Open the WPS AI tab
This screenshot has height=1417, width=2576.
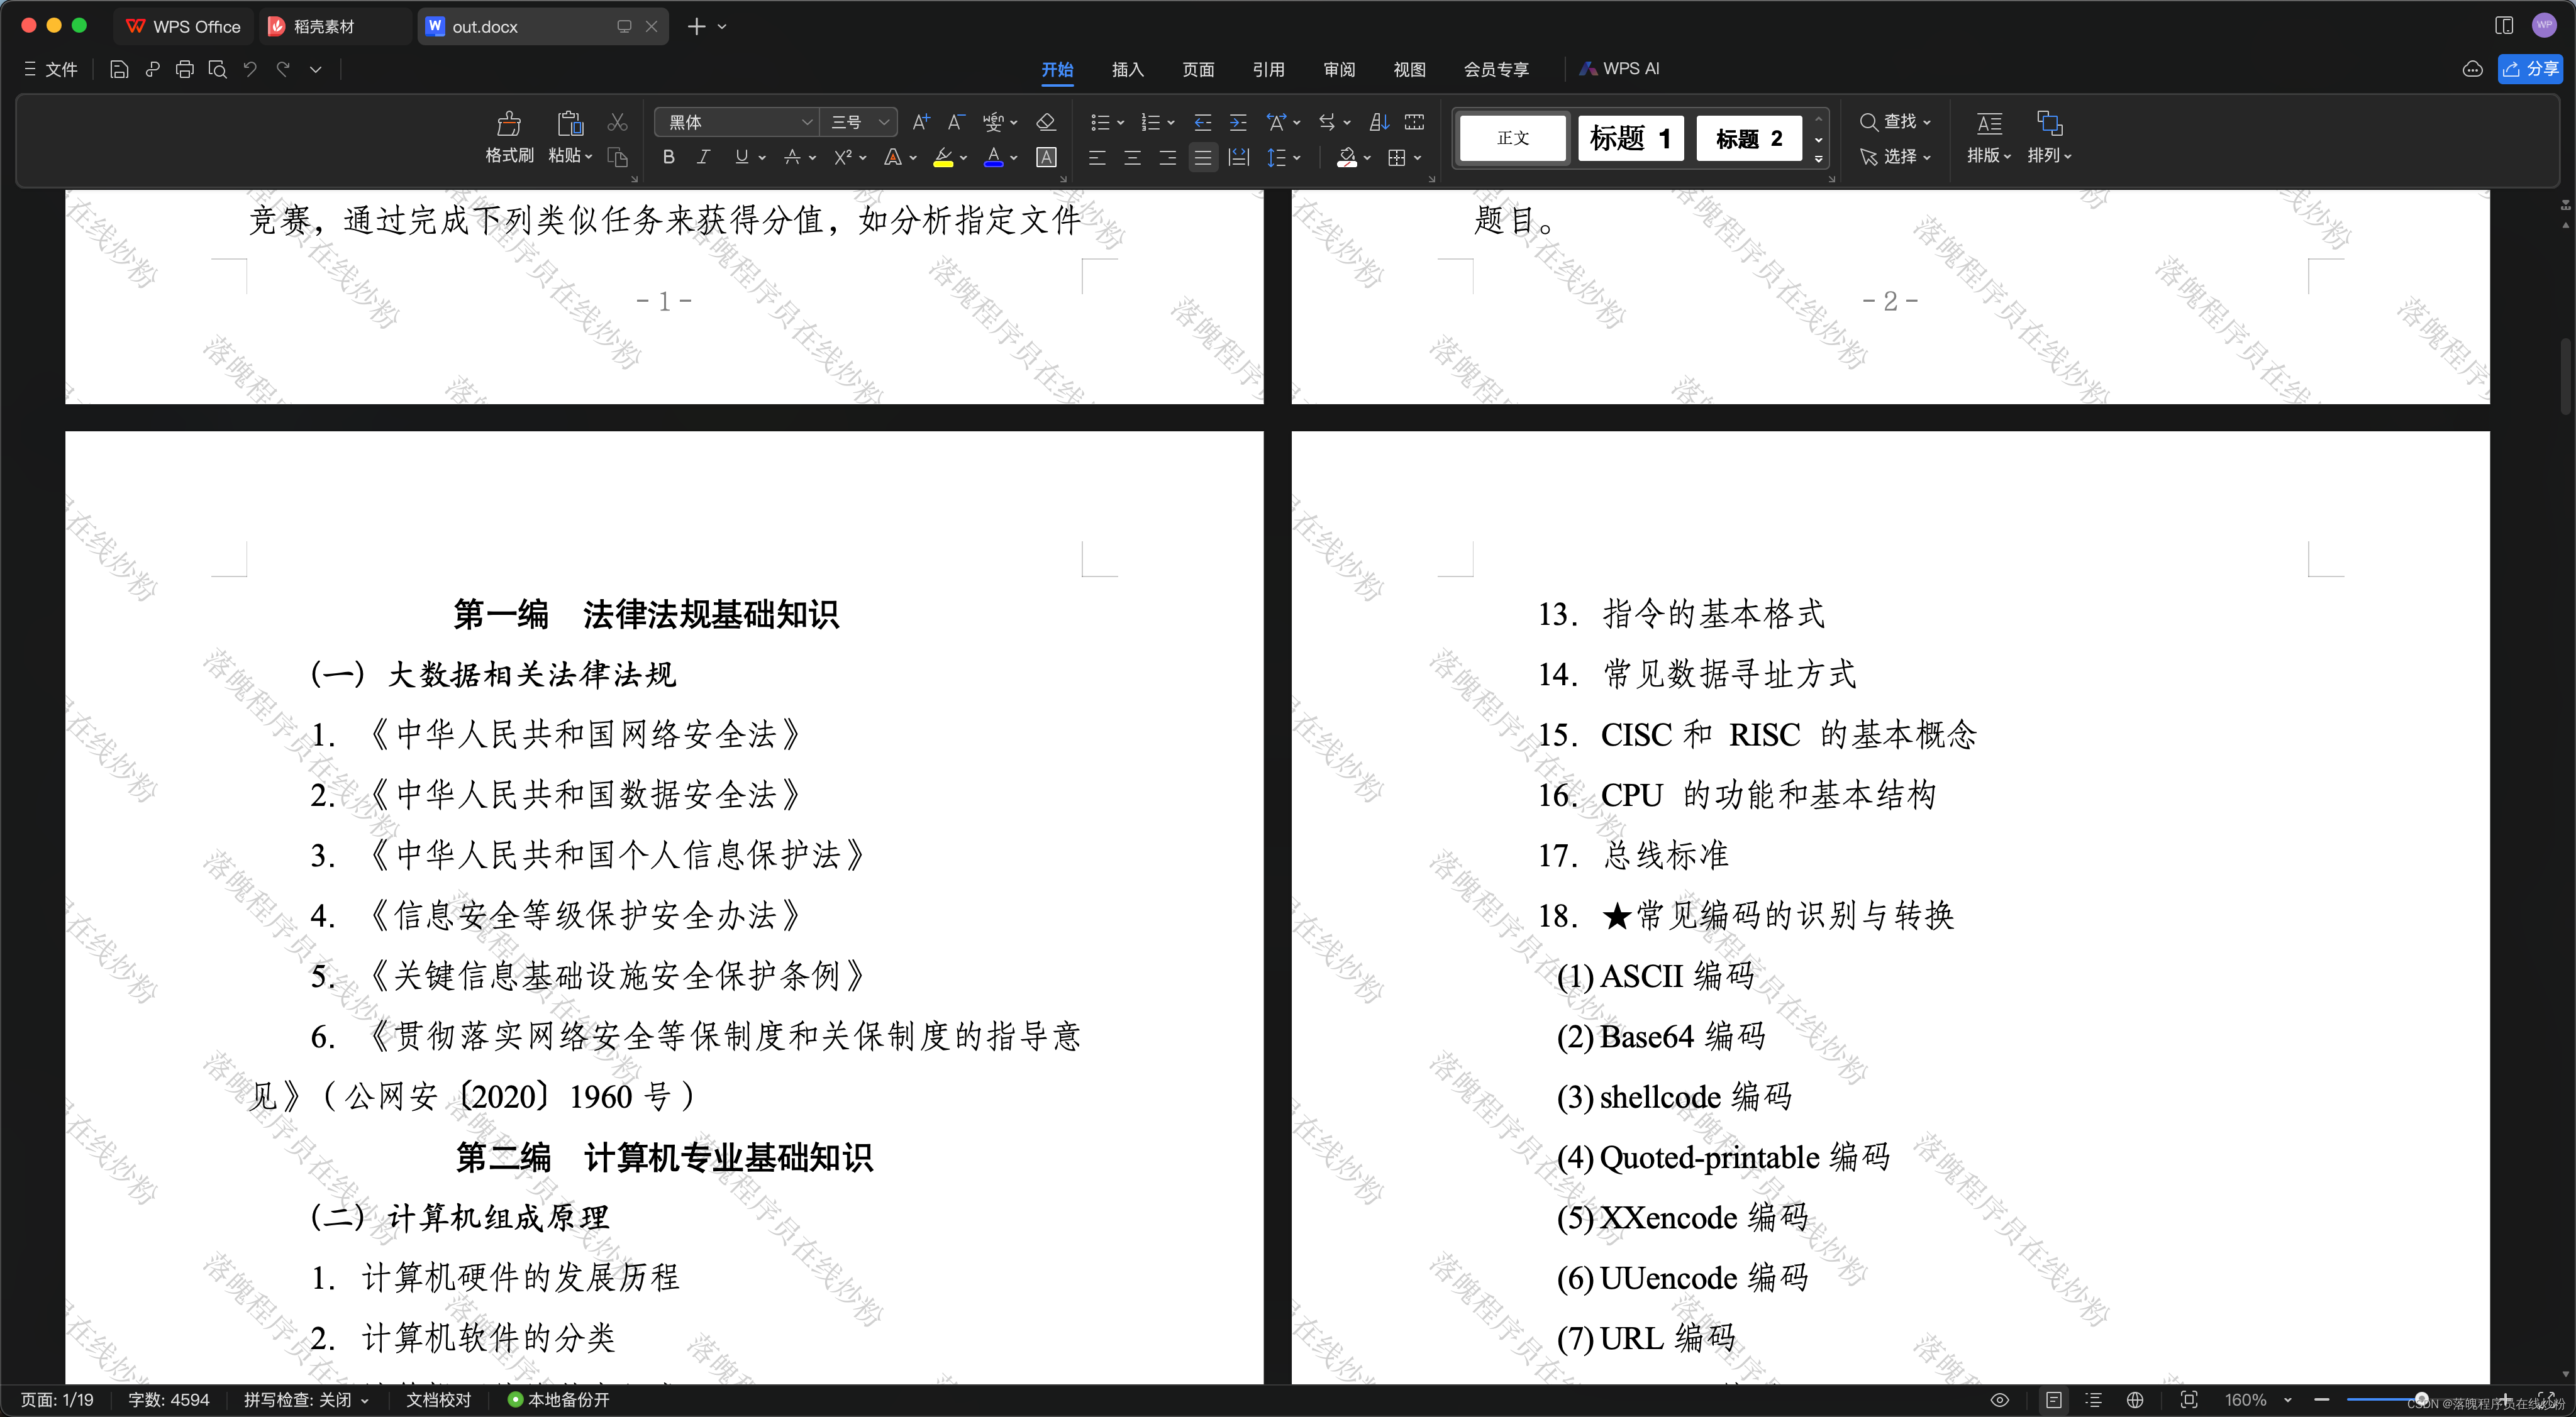pyautogui.click(x=1619, y=69)
